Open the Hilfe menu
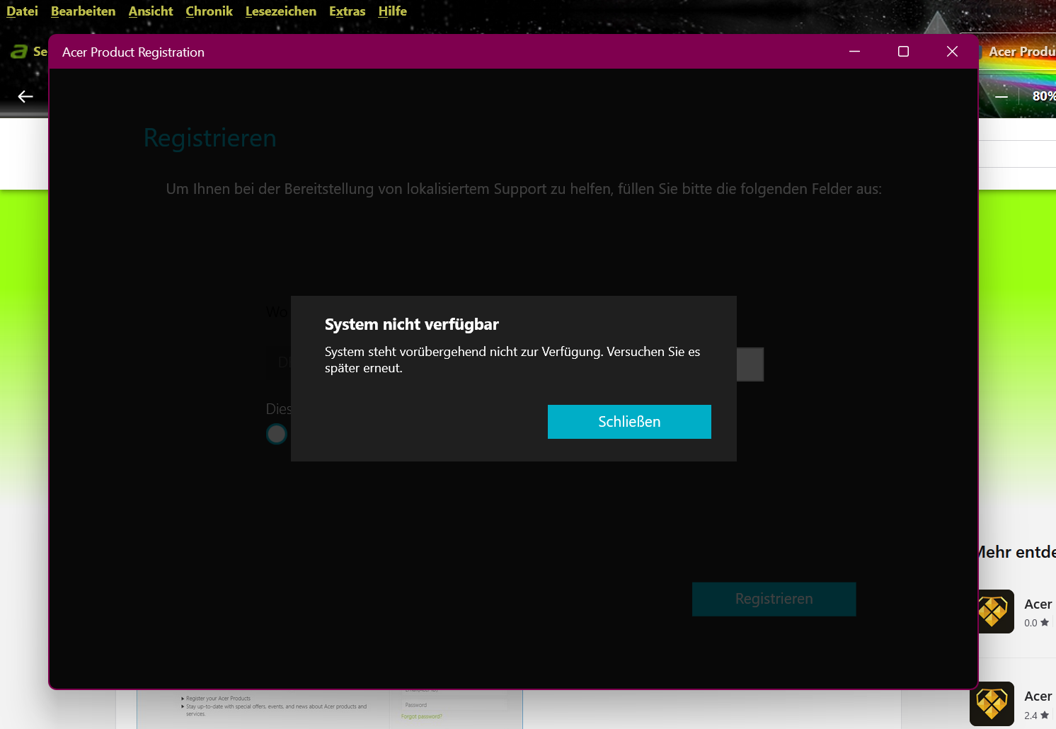Image resolution: width=1056 pixels, height=729 pixels. (x=392, y=11)
